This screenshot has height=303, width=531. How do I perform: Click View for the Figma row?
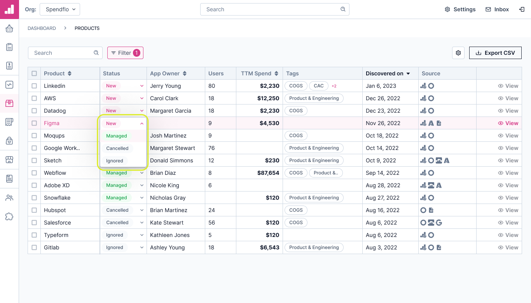tap(508, 123)
